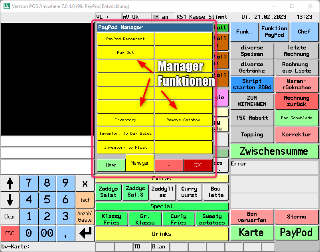Click keypad digit 1
320x252 pixels.
pyautogui.click(x=29, y=217)
